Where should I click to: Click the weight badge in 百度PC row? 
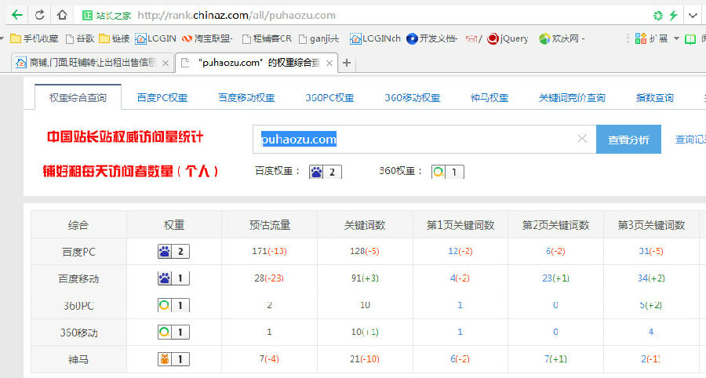tap(173, 251)
